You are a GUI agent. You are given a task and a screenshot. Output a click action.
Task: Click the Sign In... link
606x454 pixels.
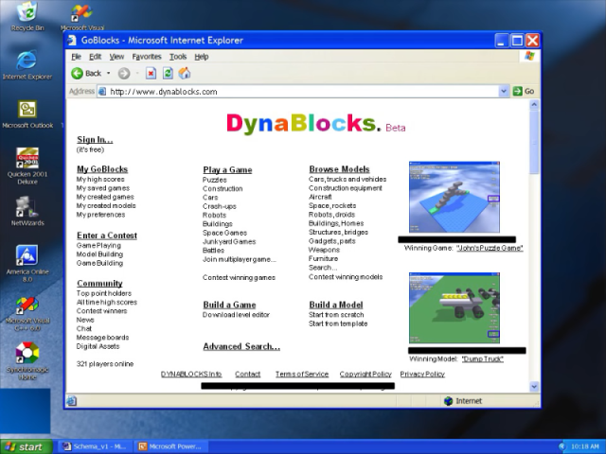click(x=95, y=139)
